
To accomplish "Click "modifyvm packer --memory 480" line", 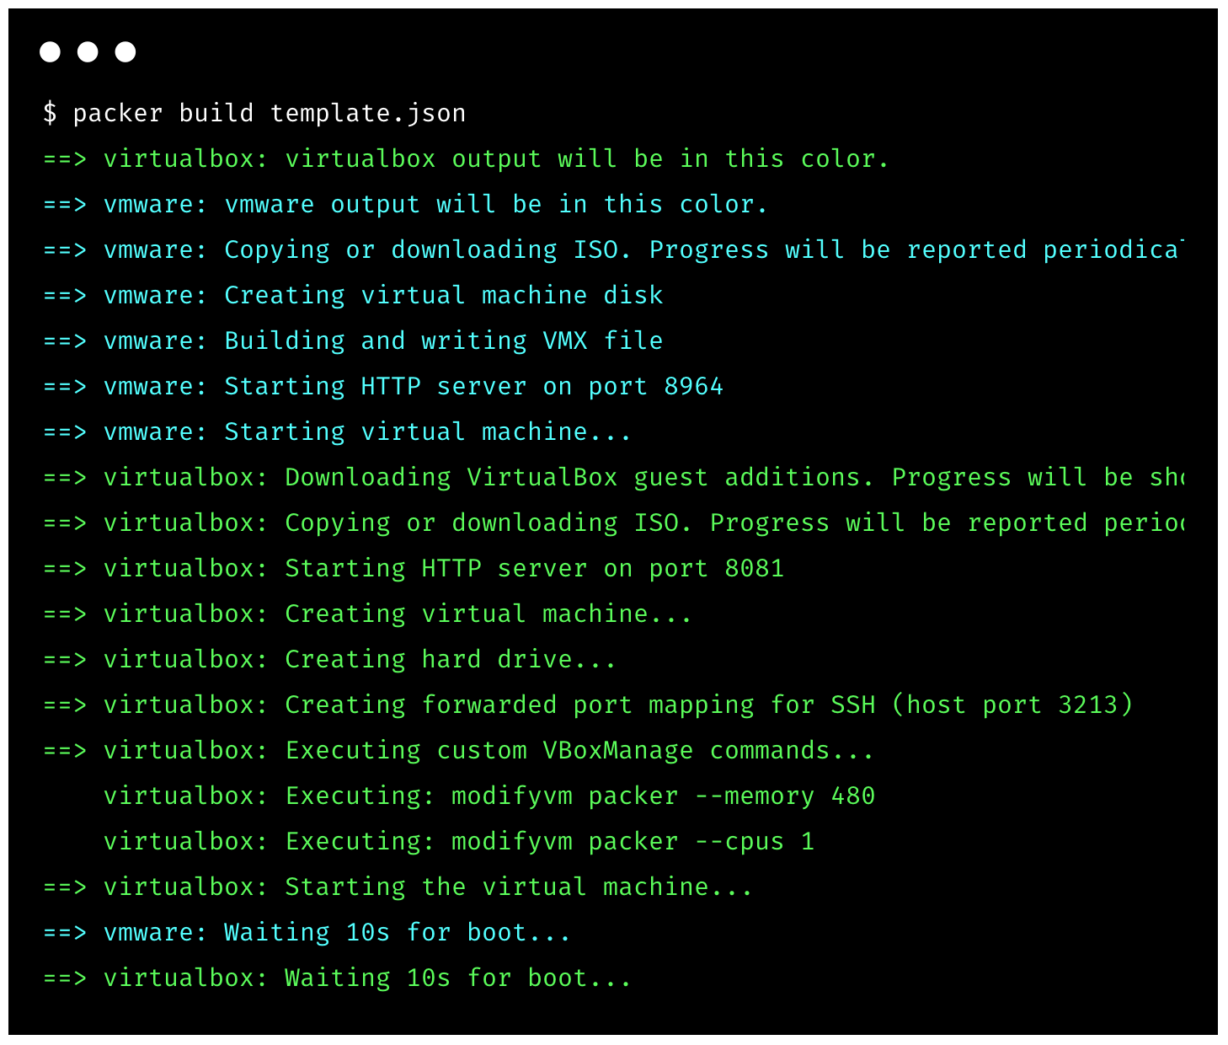I will pos(489,796).
